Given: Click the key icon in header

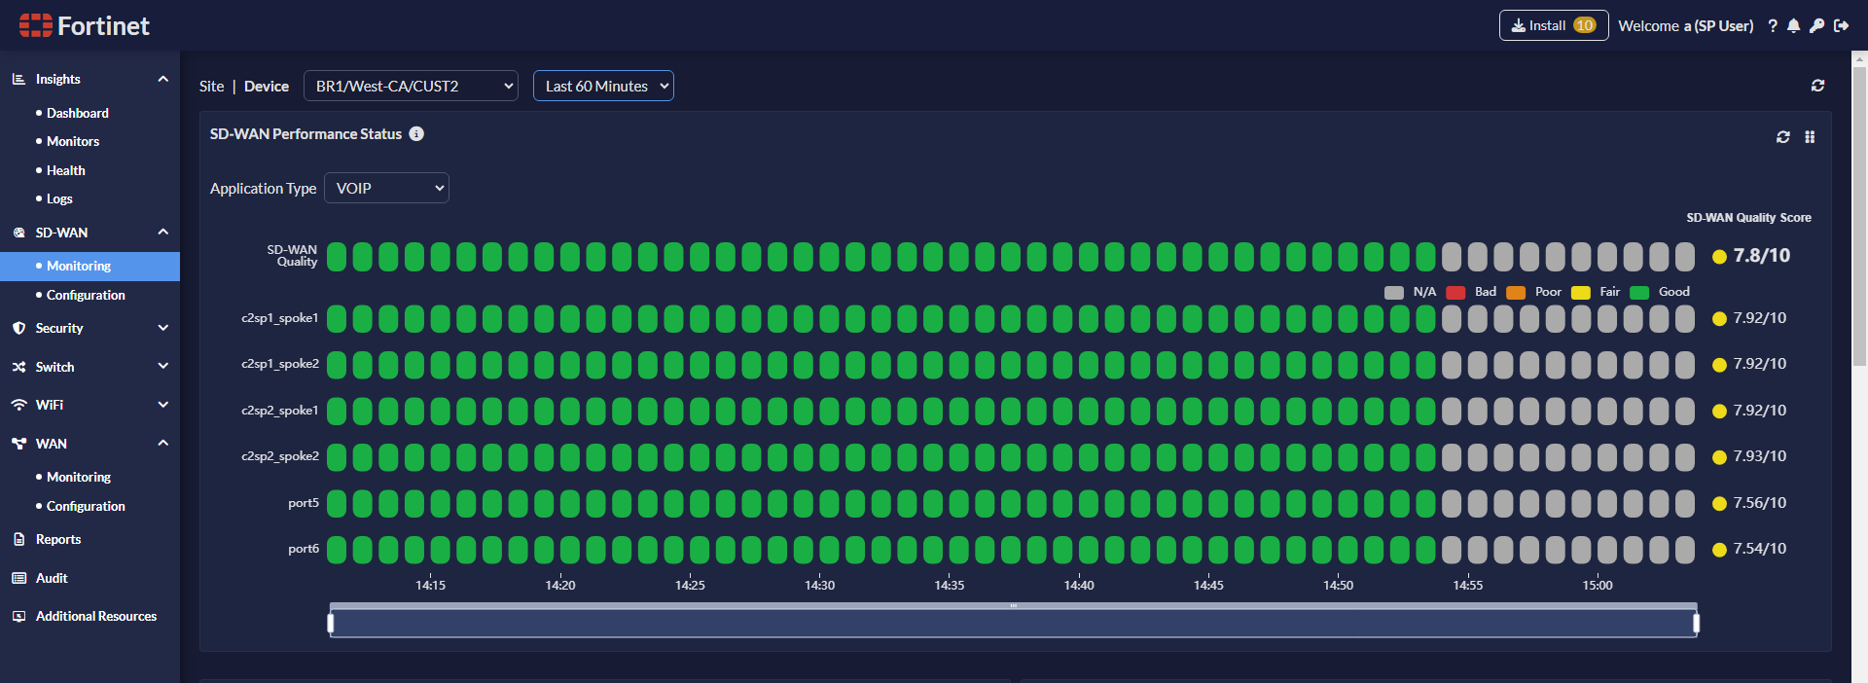Looking at the screenshot, I should click(1816, 26).
